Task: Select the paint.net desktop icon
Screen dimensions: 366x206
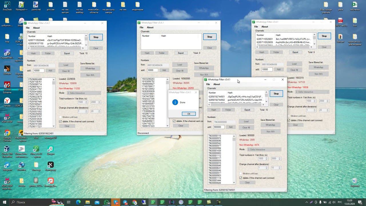Action: pos(36,6)
